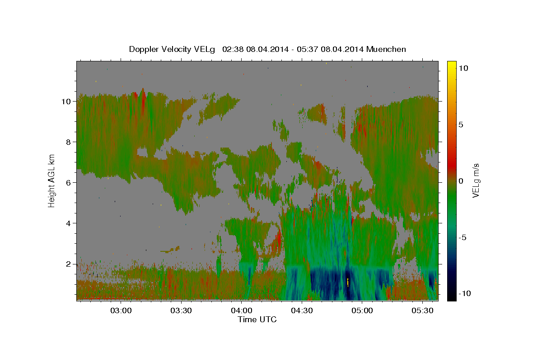
Task: Click the 04:30 time tick label
Action: tap(302, 310)
